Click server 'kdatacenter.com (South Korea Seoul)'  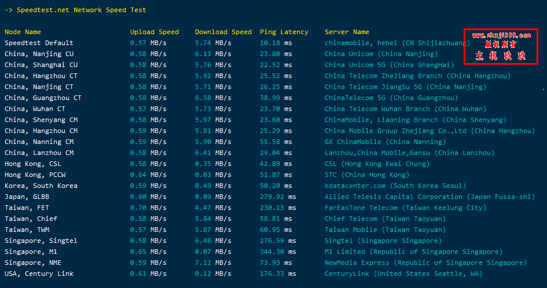(x=395, y=186)
